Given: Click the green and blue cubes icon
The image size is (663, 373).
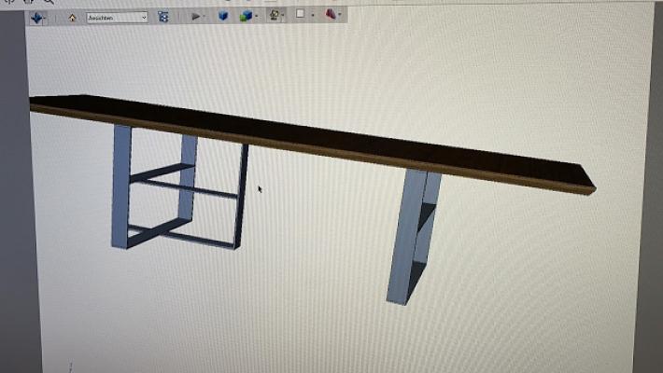Looking at the screenshot, I should point(245,16).
